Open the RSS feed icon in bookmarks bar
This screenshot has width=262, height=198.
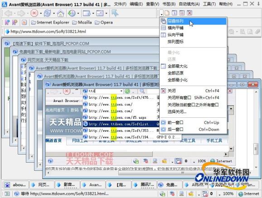pos(24,22)
